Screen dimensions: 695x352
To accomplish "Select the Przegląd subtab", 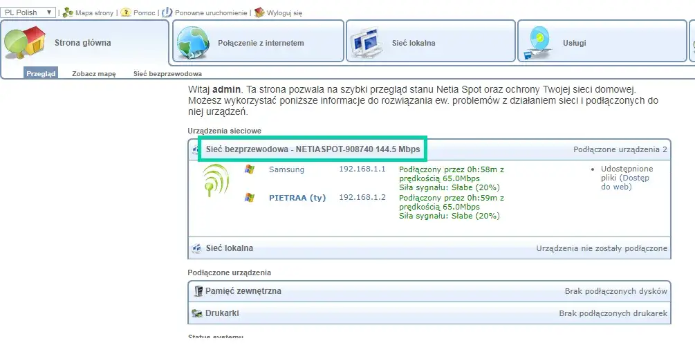I will click(41, 73).
